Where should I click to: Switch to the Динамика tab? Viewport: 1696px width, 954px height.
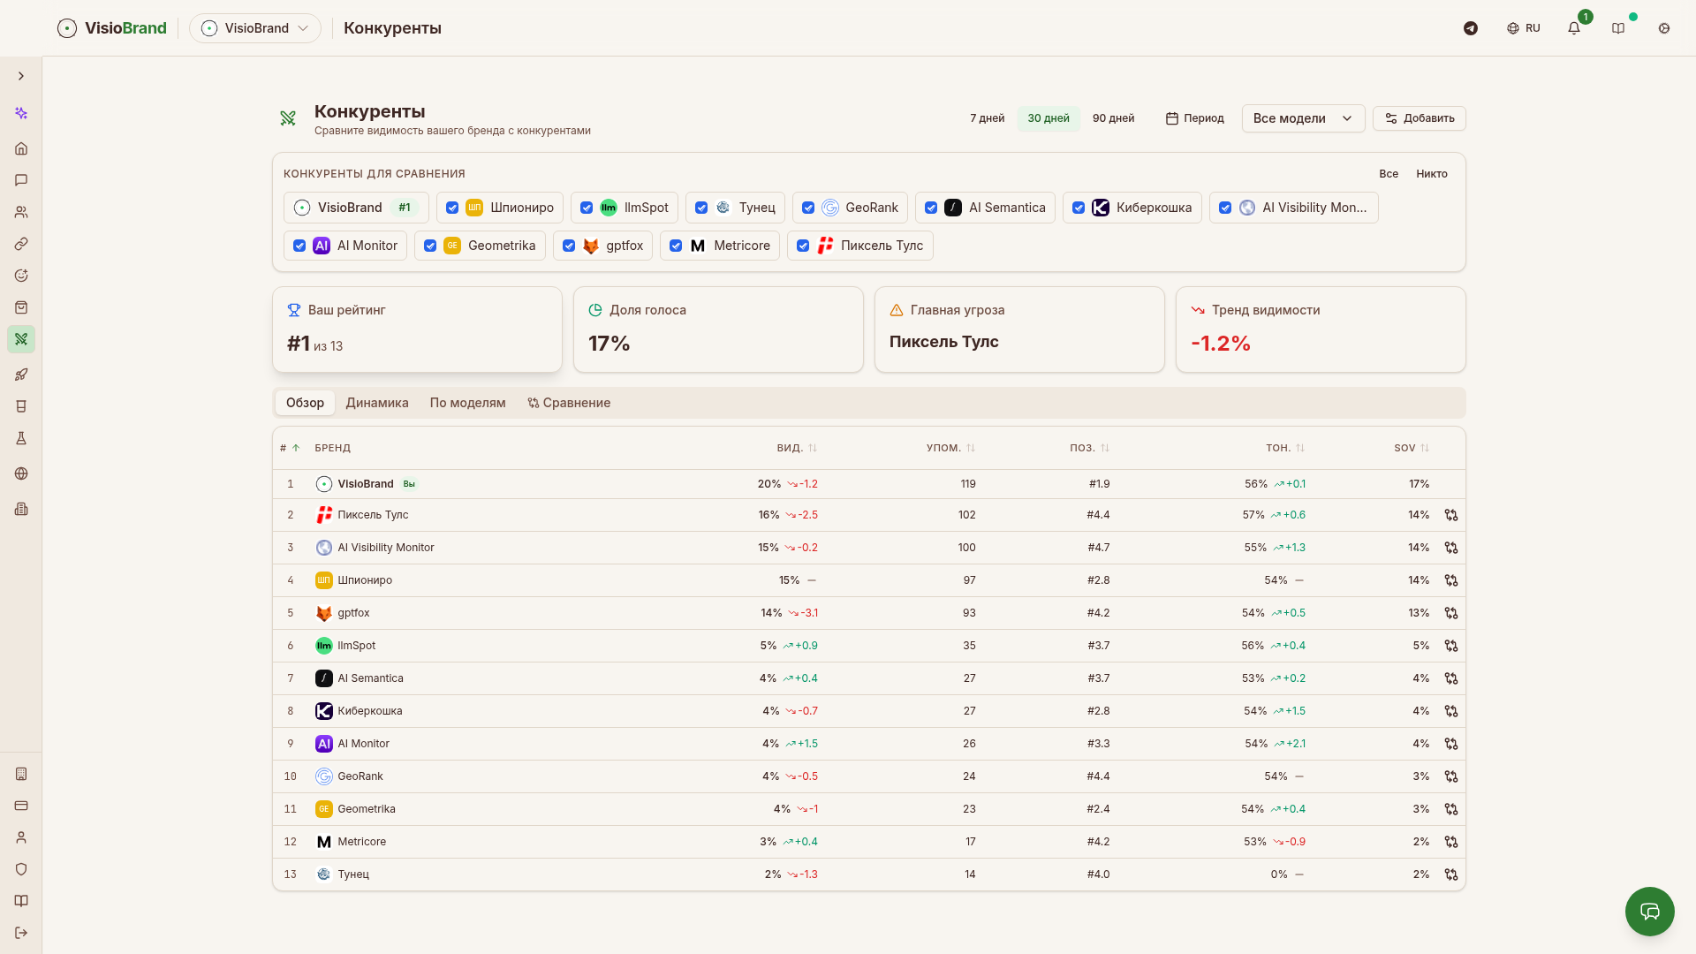[x=377, y=403]
